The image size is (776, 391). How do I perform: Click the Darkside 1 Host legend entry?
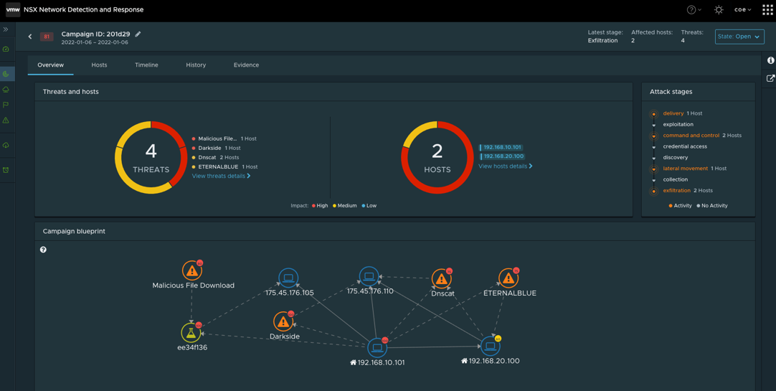click(217, 148)
